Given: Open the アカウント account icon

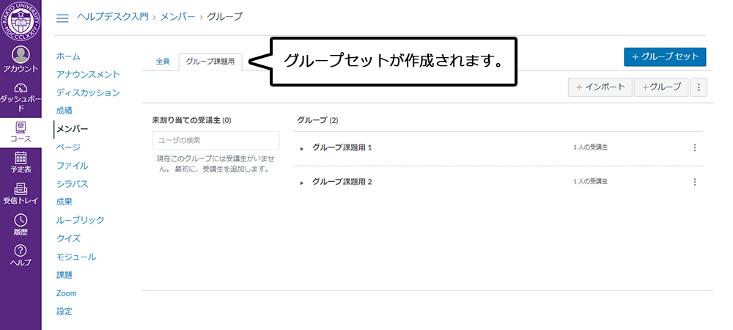Looking at the screenshot, I should click(21, 59).
